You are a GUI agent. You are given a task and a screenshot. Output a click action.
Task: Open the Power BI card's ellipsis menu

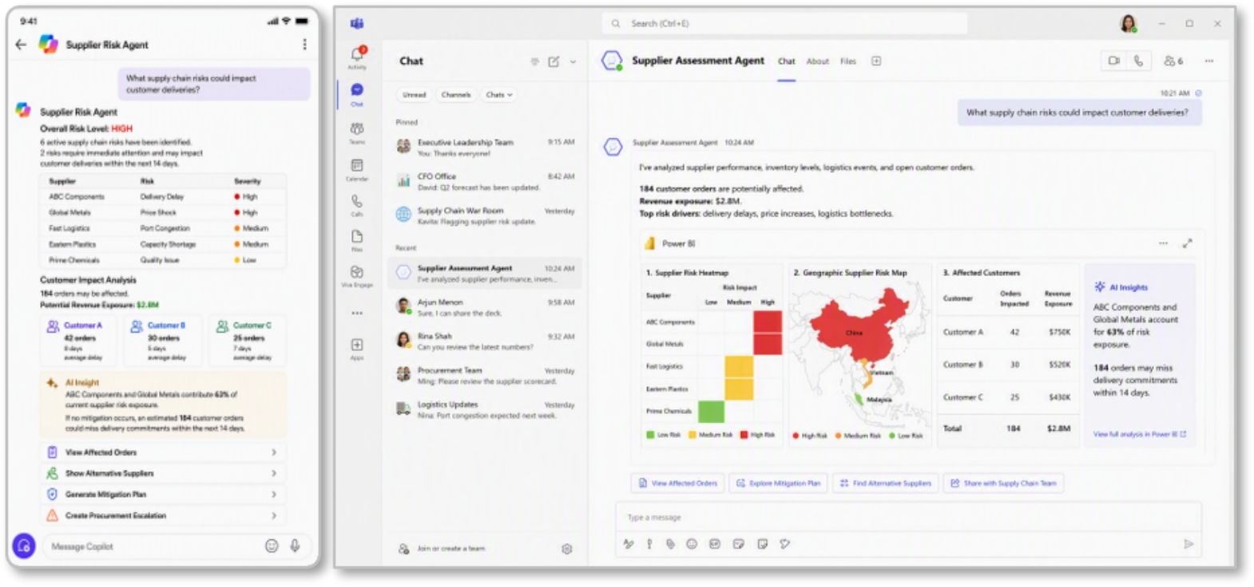click(x=1163, y=243)
